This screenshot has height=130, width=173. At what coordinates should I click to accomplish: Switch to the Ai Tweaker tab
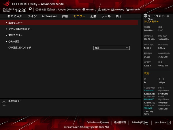tap(49, 16)
